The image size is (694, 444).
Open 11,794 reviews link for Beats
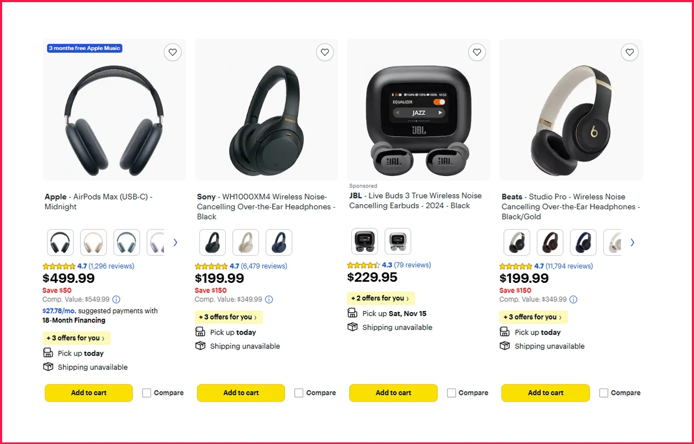click(569, 266)
